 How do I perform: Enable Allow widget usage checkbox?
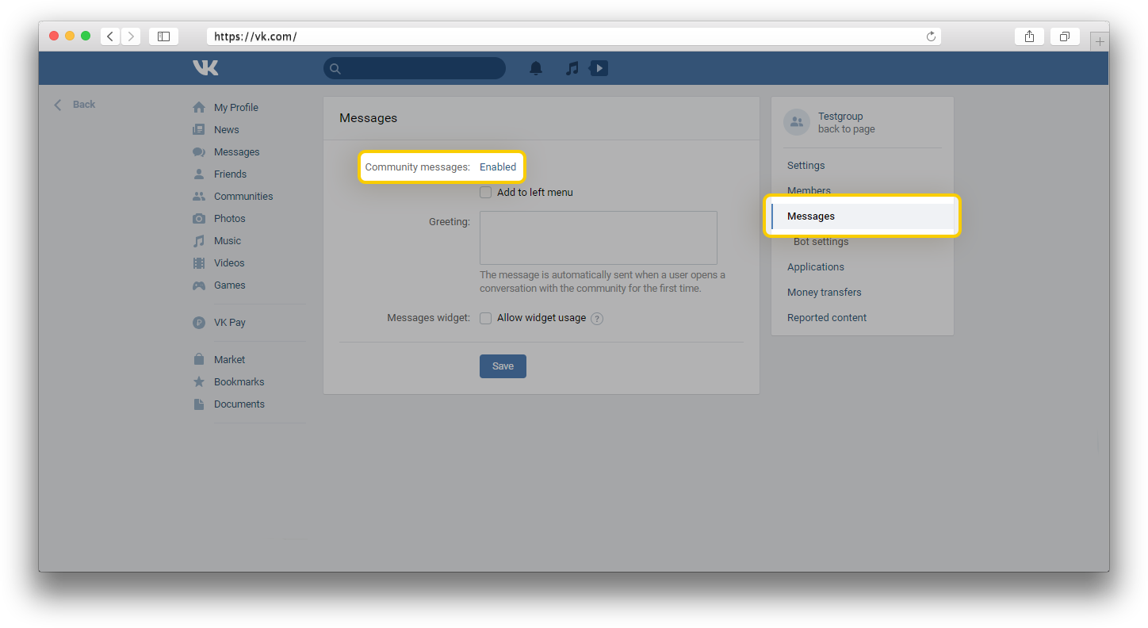coord(486,318)
